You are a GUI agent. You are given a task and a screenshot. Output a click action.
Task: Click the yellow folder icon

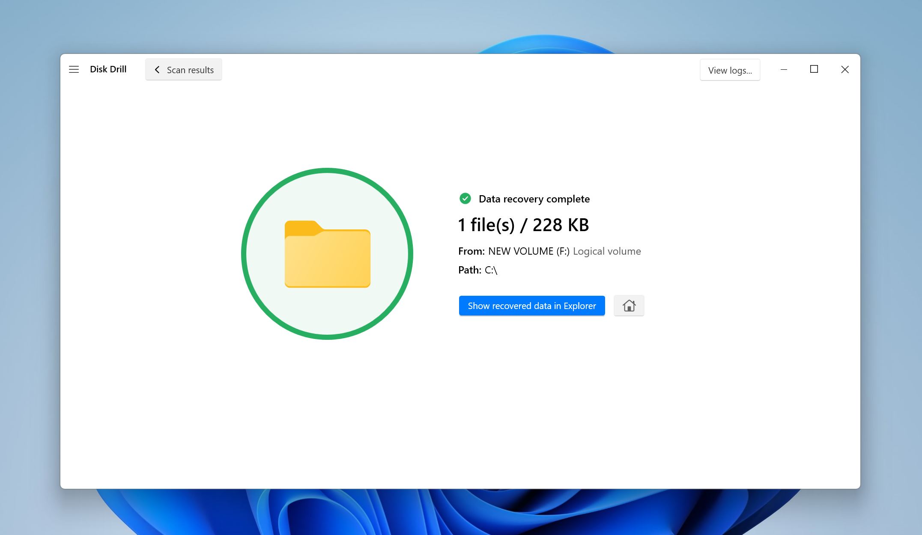pyautogui.click(x=327, y=254)
